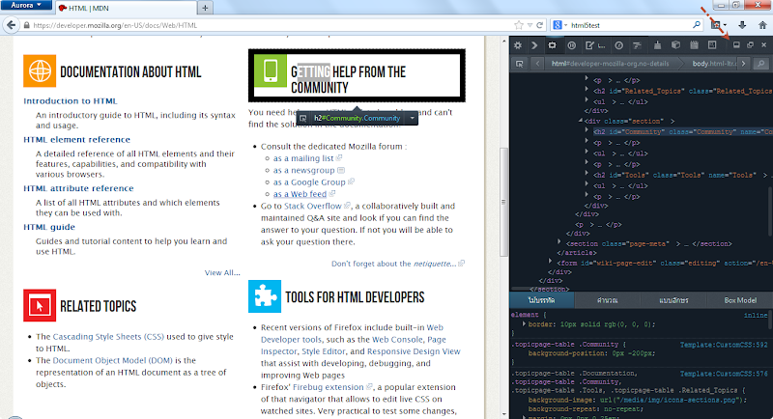This screenshot has width=773, height=419.
Task: Open Template:CustomCSS:592 source link
Action: pos(724,345)
